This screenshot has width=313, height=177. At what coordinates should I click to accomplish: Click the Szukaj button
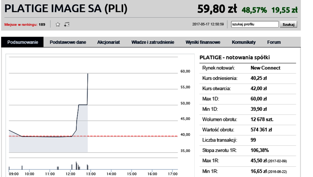(288, 24)
